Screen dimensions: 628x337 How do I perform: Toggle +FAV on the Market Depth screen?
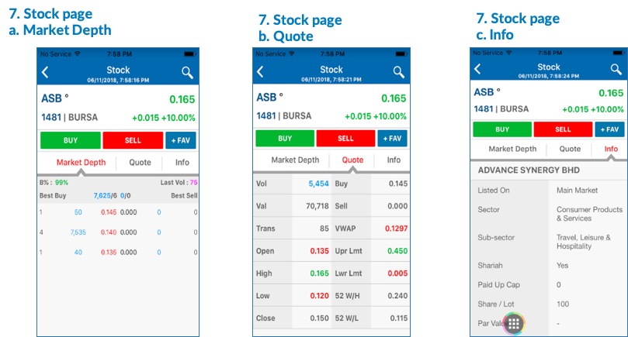(x=181, y=139)
